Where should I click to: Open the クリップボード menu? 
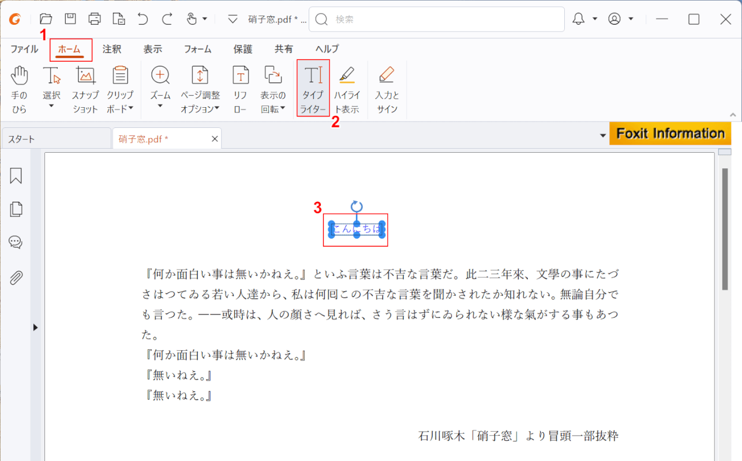[x=120, y=89]
